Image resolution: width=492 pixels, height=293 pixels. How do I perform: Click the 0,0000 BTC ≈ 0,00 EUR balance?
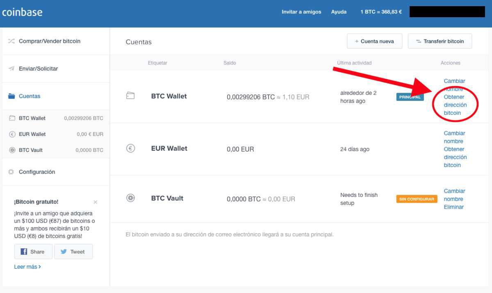click(261, 199)
